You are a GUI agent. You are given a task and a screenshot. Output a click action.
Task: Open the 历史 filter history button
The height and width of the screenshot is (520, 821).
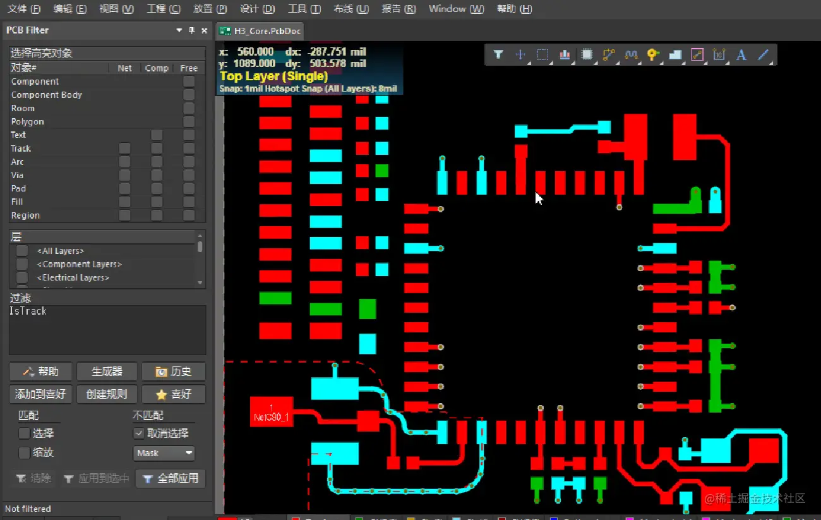pyautogui.click(x=174, y=372)
